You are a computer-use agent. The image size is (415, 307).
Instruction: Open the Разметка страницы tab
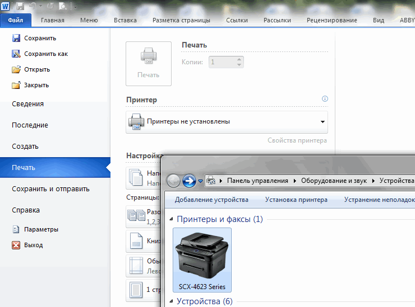(181, 20)
